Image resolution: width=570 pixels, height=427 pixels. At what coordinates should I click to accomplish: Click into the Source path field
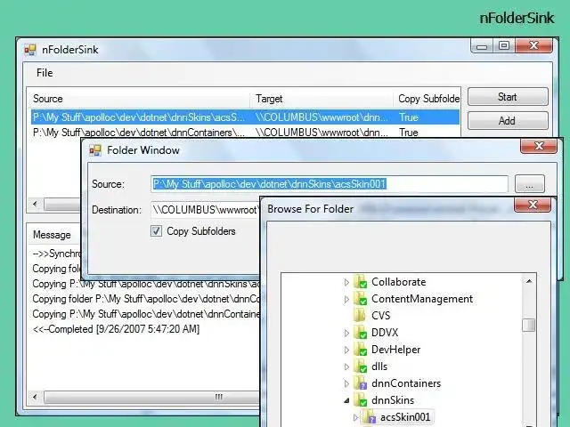[330, 184]
